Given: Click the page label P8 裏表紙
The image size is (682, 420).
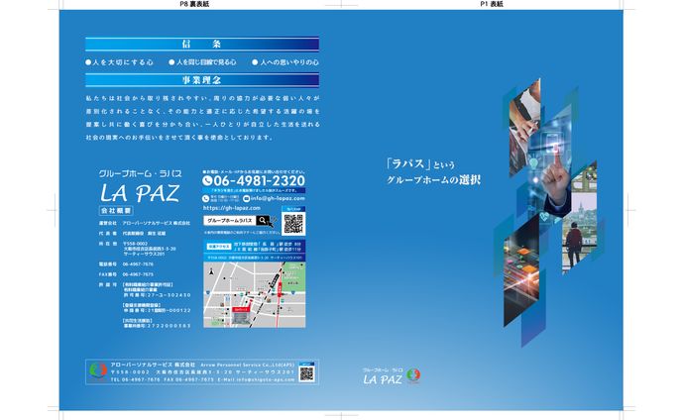Looking at the screenshot, I should (x=194, y=4).
